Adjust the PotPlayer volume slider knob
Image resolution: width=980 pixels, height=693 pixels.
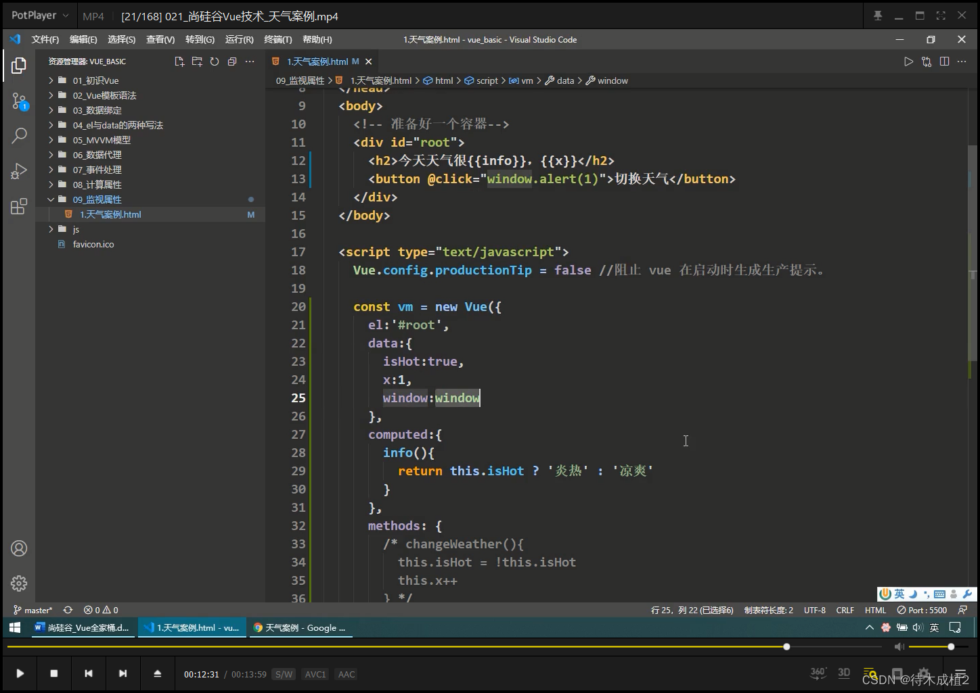(951, 647)
